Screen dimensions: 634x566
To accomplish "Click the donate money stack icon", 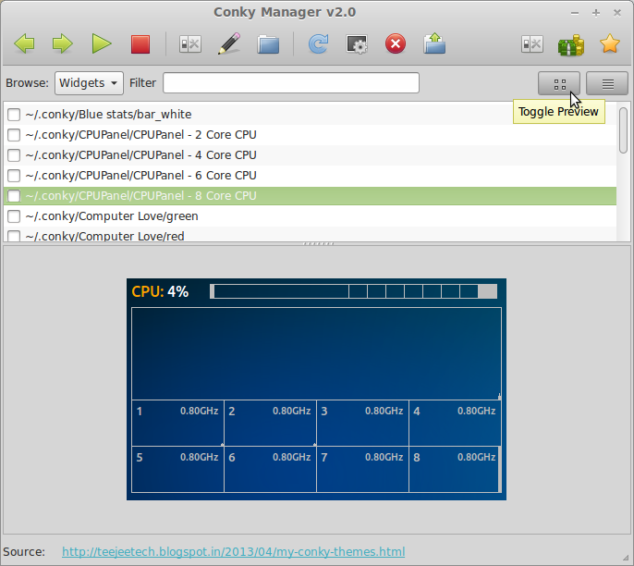I will (571, 44).
